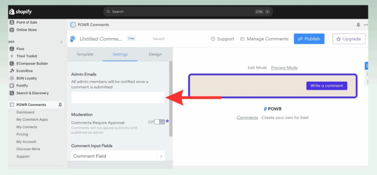Click the Upgrade button
This screenshot has width=377, height=175.
[x=349, y=39]
